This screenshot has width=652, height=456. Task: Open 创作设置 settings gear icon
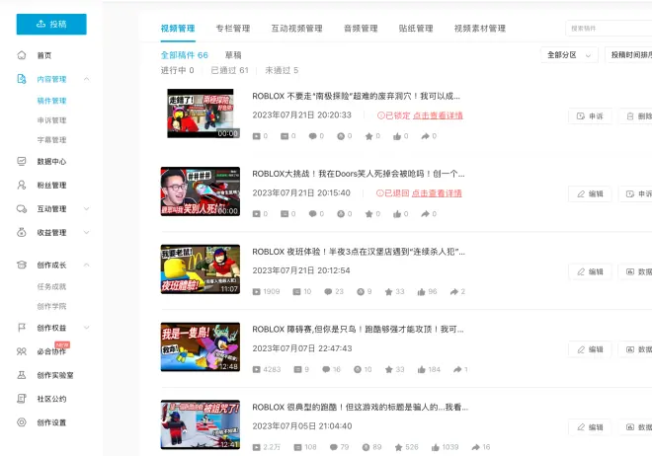pos(22,422)
